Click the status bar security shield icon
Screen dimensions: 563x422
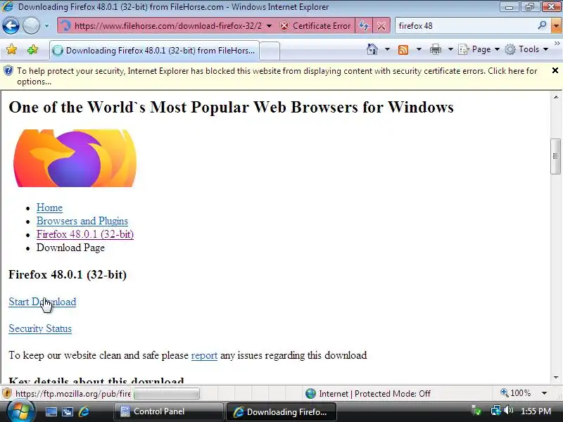[x=7, y=394]
